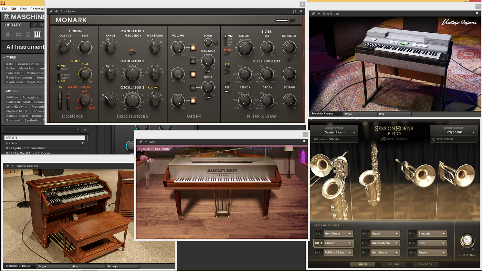Screen dimensions: 482x271
Task: Open F#-1 Staccato keyswitch dropdown
Action: [432, 234]
